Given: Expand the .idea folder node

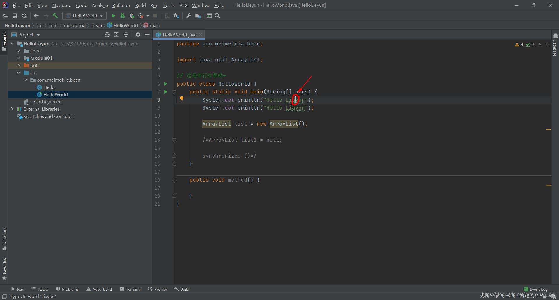Looking at the screenshot, I should click(19, 51).
